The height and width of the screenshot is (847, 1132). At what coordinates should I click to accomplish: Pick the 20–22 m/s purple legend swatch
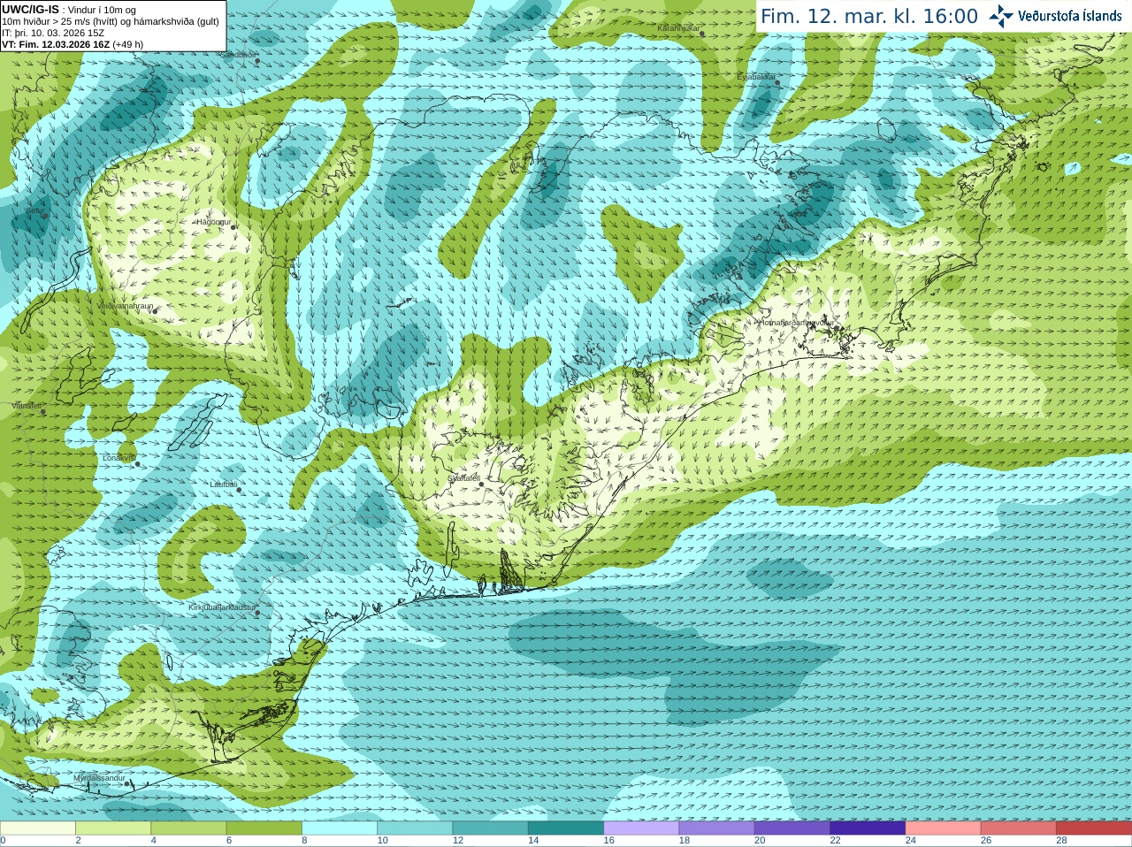coord(792,828)
